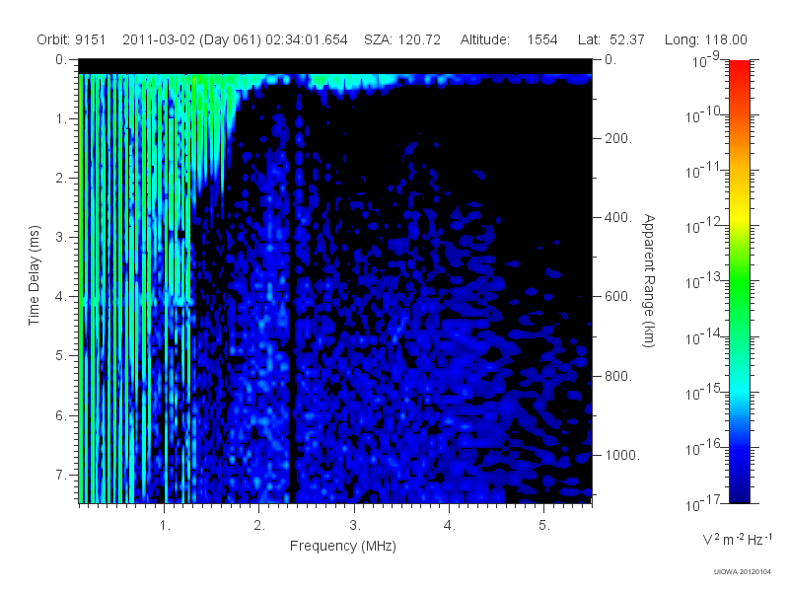Click the Lat: 52.37 header value
Image resolution: width=789 pixels, height=592 pixels.
[610, 39]
